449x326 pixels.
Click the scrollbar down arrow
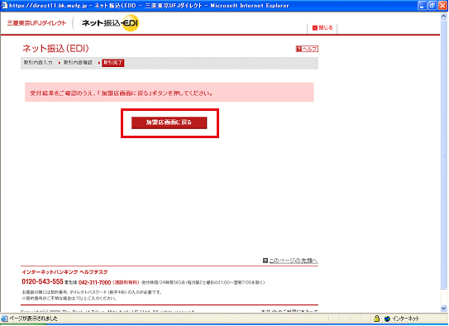pos(443,309)
